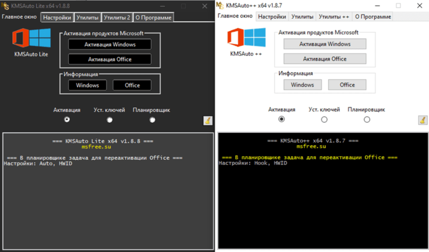Click the broom clear-log icon in KMSAuto++

tap(423, 120)
